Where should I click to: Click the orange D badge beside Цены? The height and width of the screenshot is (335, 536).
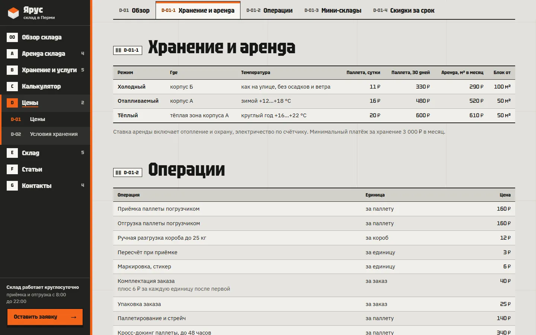pos(12,103)
